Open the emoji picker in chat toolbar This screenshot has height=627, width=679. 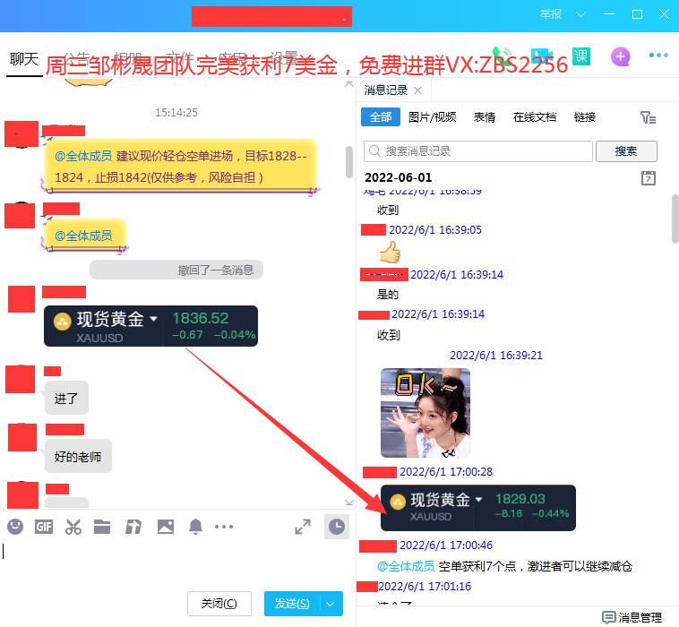pos(15,527)
